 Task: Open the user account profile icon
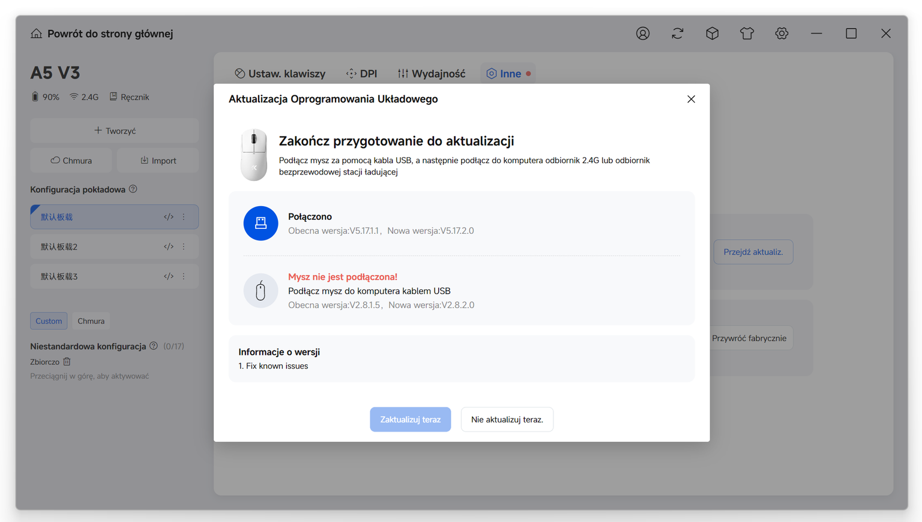pyautogui.click(x=643, y=34)
